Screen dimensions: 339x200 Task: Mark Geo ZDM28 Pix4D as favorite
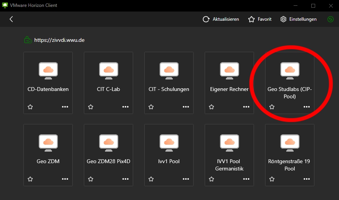click(90, 179)
